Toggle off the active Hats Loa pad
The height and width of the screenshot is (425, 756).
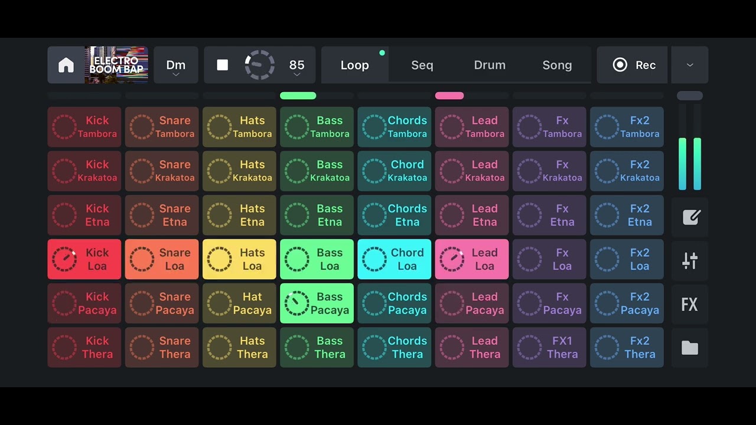pos(239,259)
